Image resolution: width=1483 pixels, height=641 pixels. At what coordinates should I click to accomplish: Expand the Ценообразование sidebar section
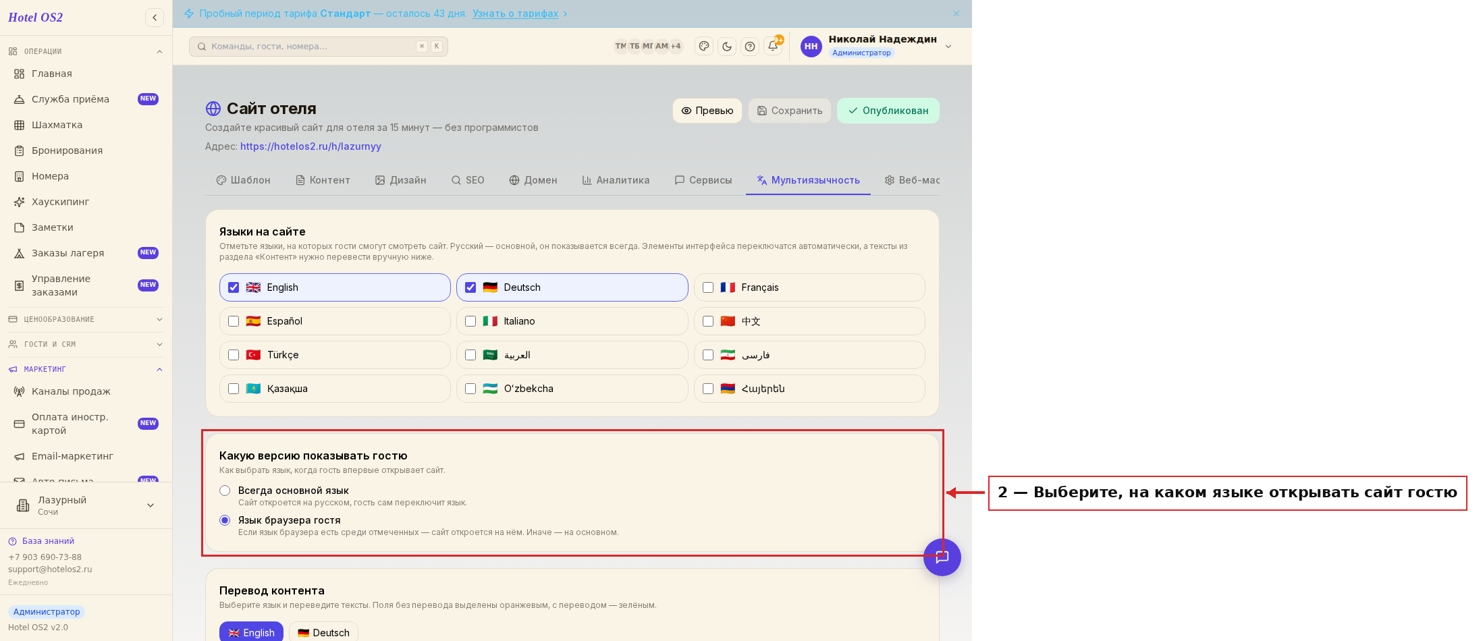(86, 319)
